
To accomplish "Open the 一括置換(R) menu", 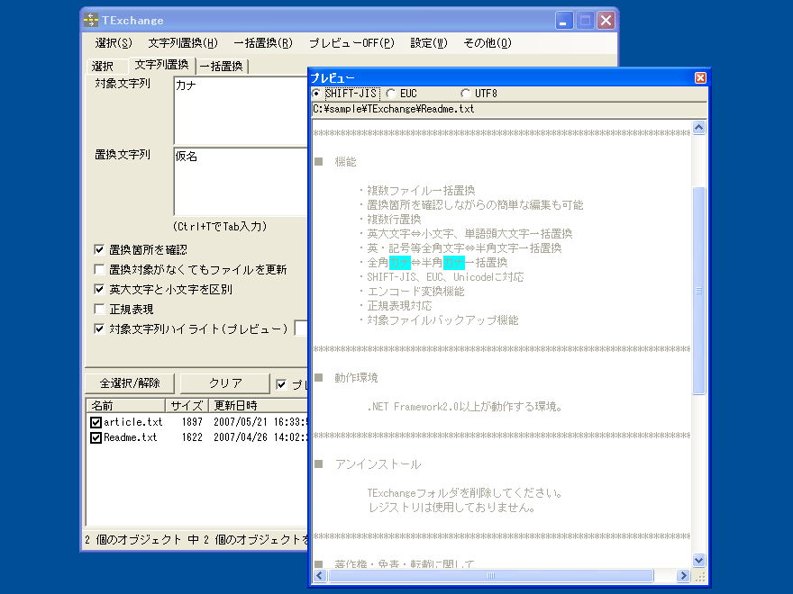I will point(263,43).
